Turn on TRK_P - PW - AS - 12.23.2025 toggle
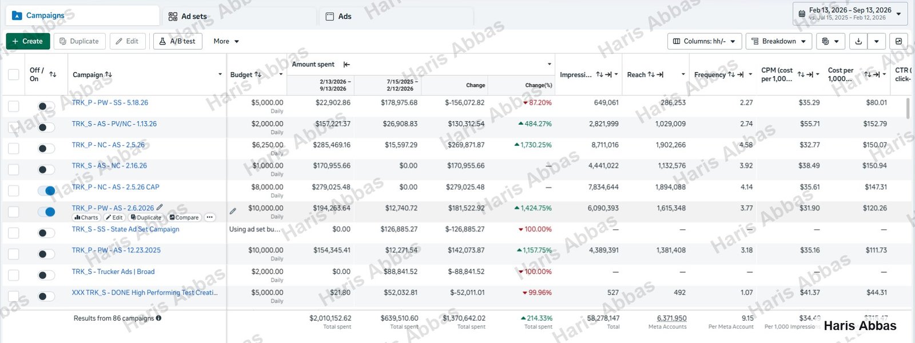 click(46, 254)
